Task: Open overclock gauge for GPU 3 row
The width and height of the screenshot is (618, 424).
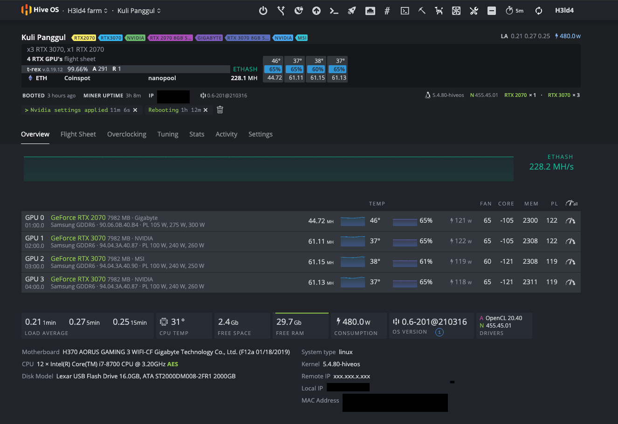Action: point(570,282)
